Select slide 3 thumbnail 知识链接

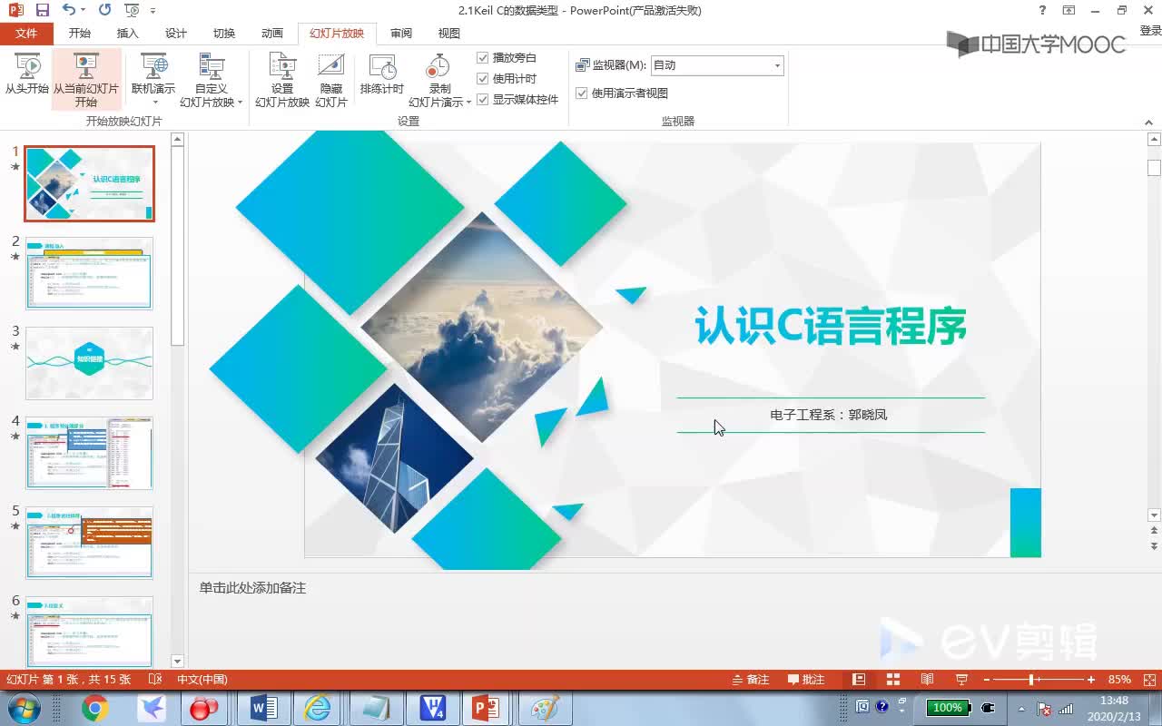tap(89, 363)
